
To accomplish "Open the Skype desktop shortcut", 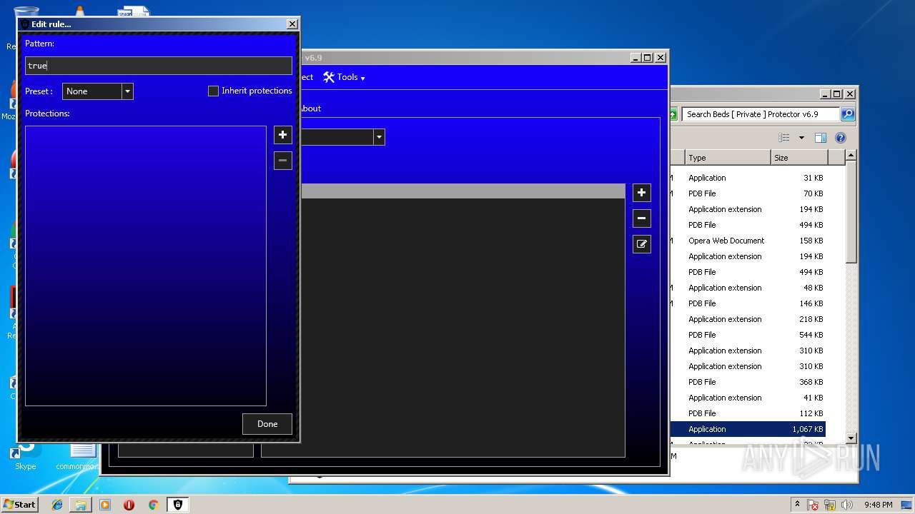I will pyautogui.click(x=26, y=455).
